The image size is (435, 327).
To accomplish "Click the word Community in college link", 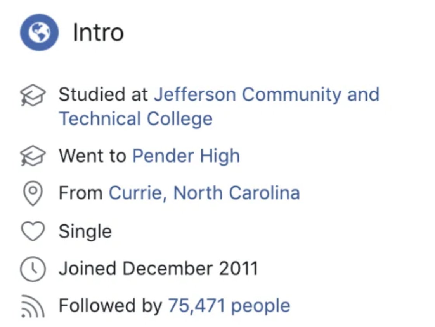I will click(291, 94).
